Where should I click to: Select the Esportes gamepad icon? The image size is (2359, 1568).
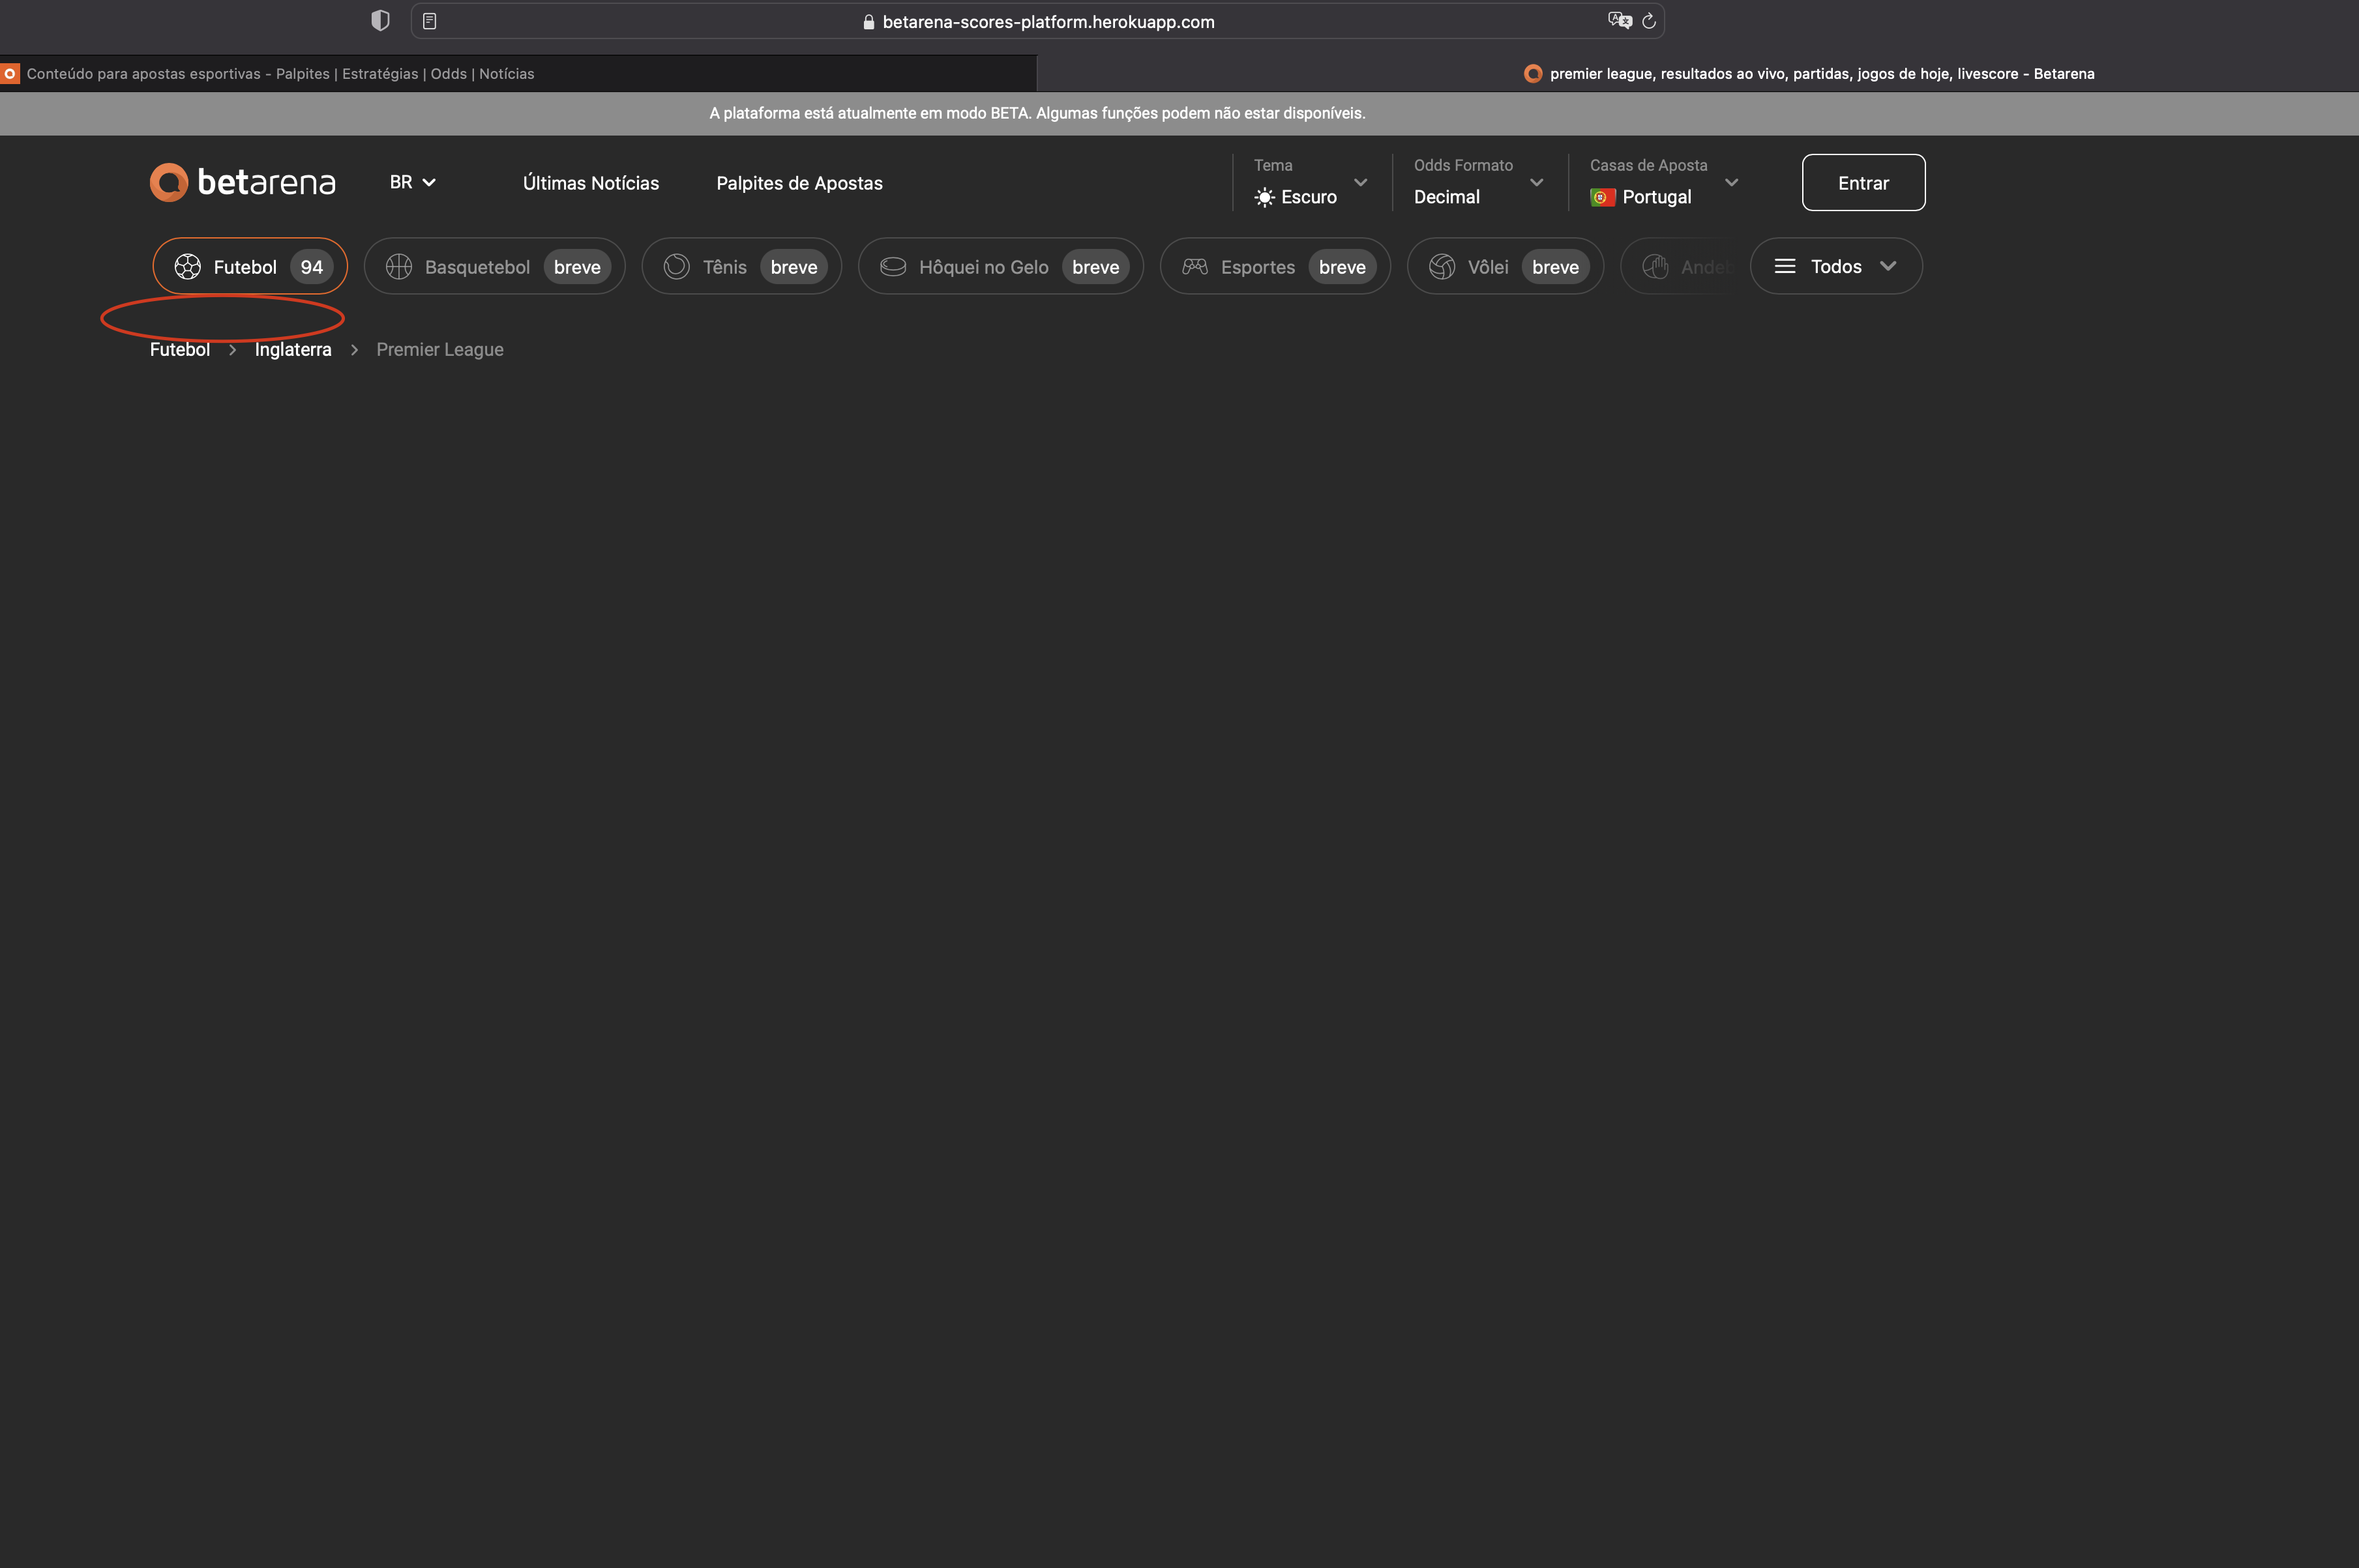pos(1194,266)
